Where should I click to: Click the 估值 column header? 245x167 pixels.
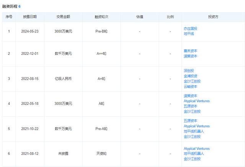point(140,17)
